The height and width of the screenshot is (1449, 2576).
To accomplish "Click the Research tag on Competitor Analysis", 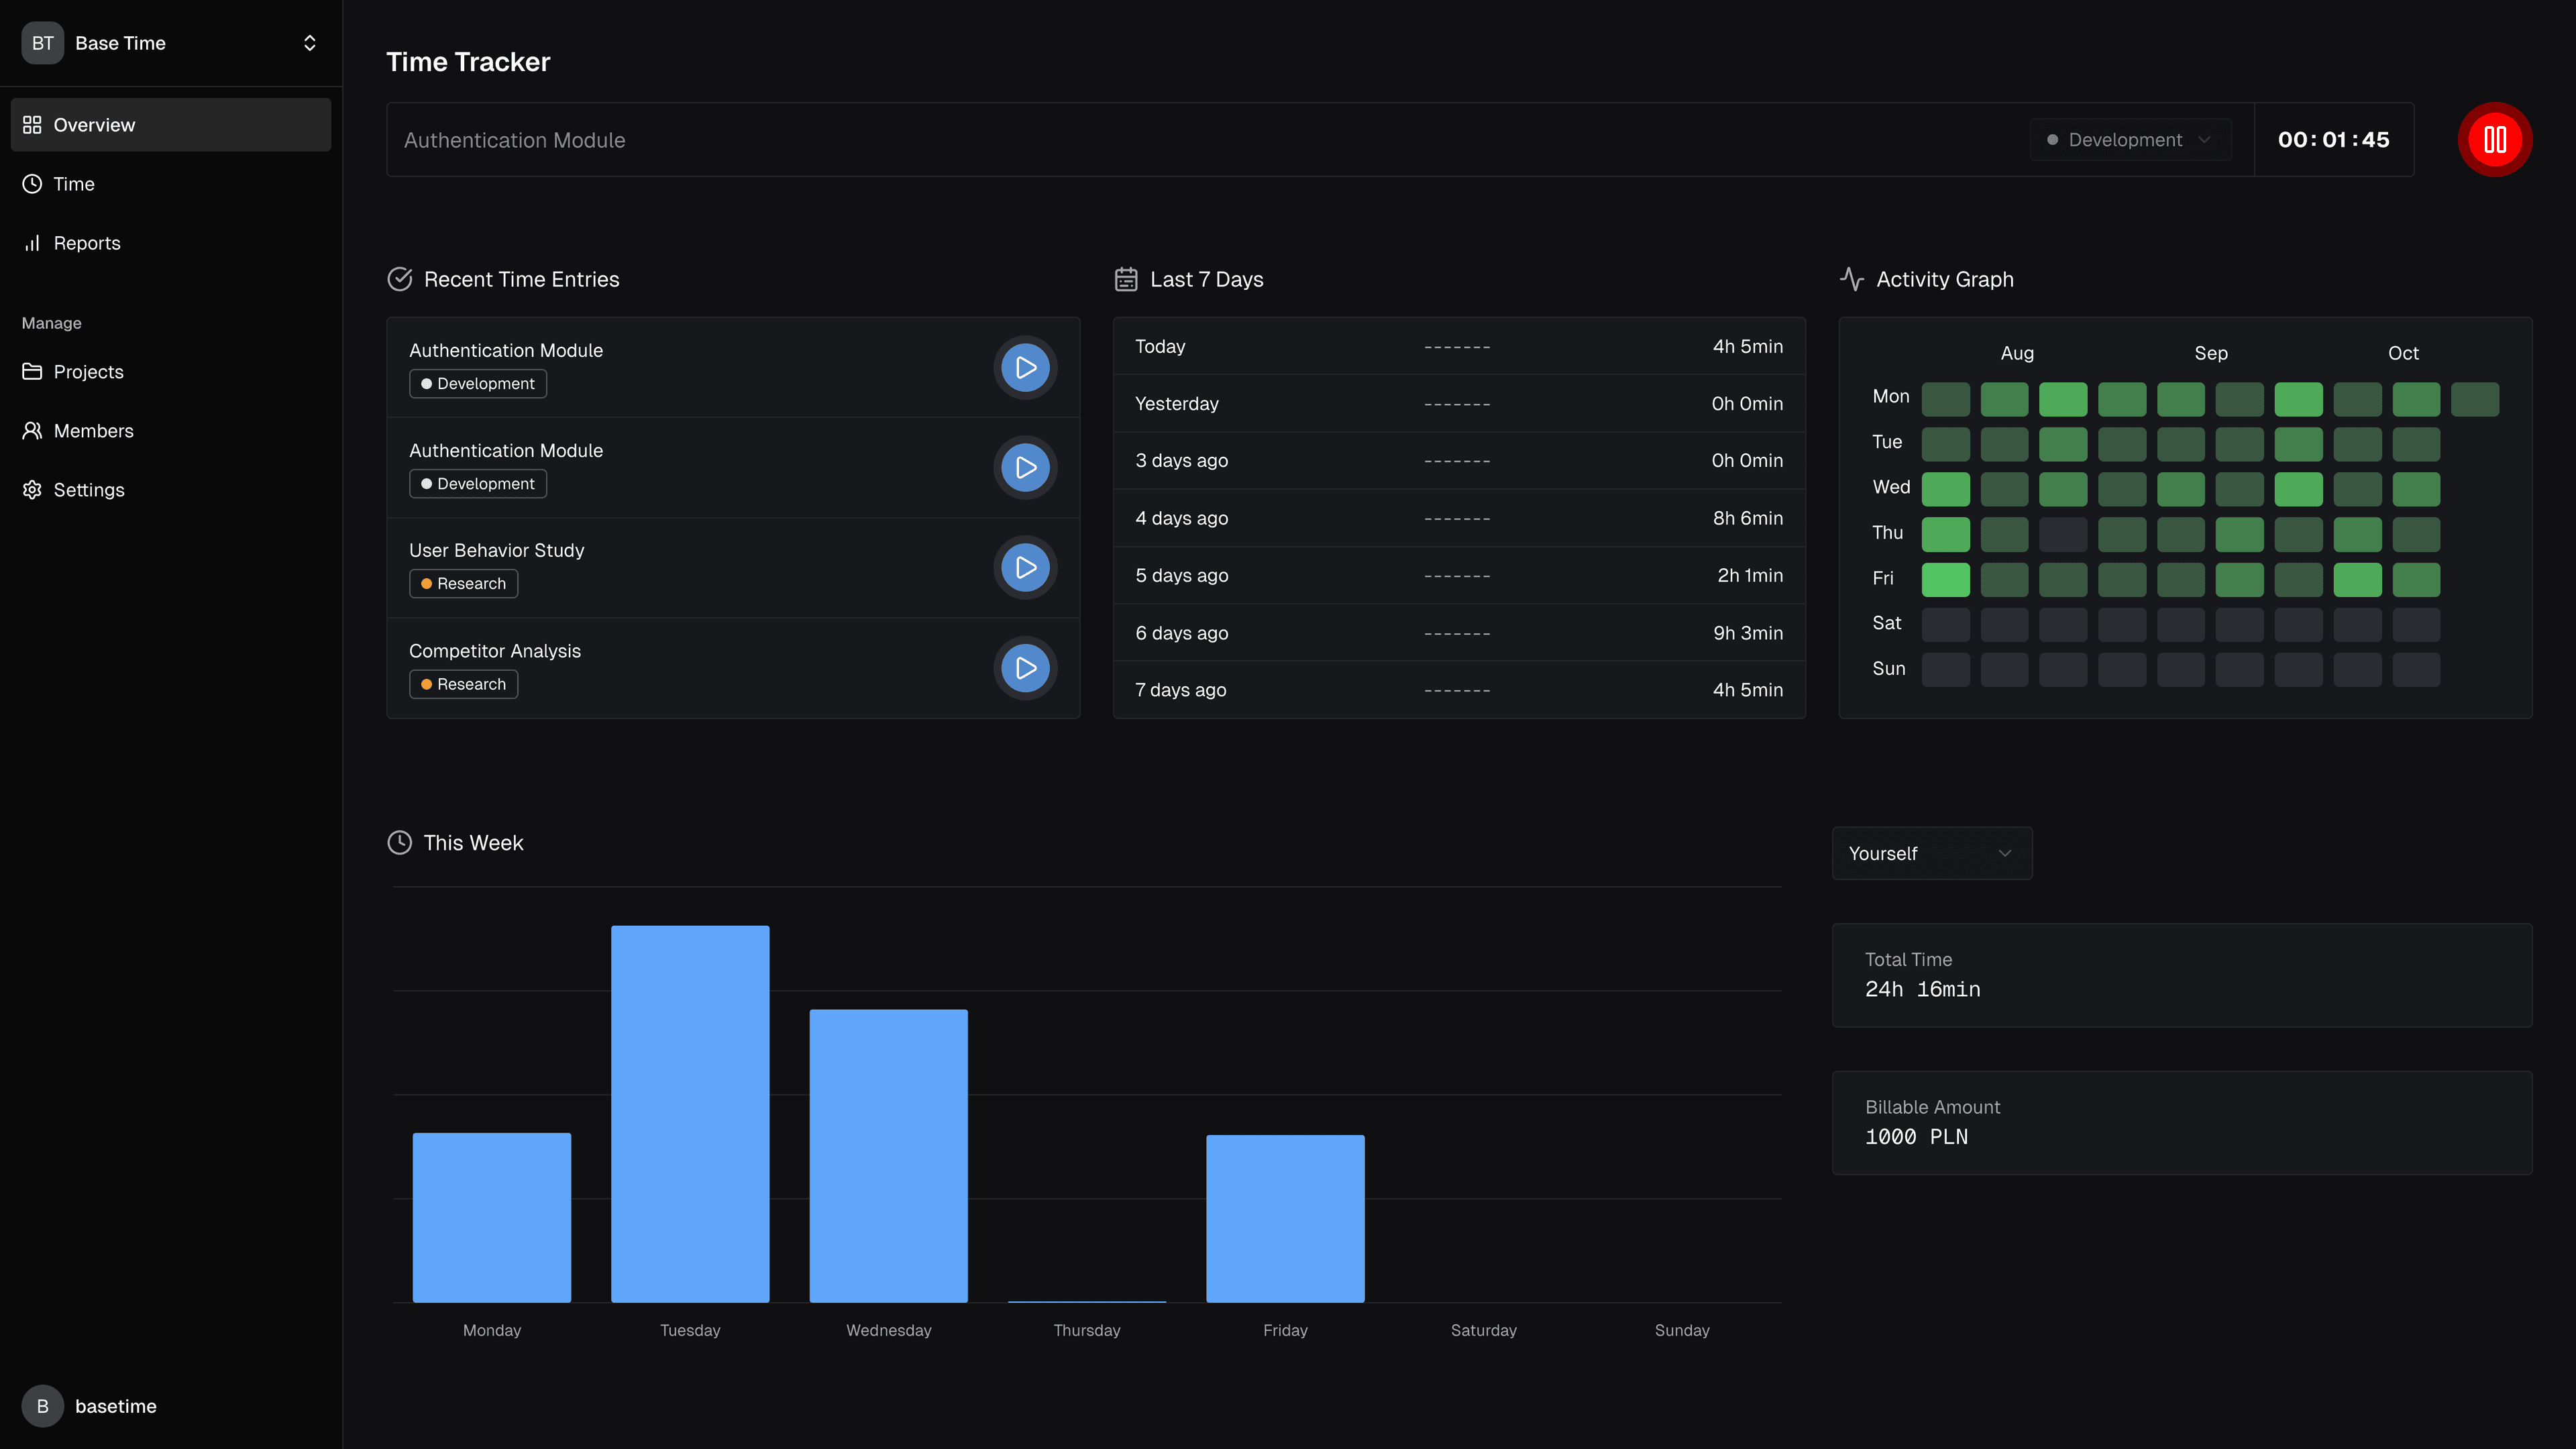I will click(463, 684).
